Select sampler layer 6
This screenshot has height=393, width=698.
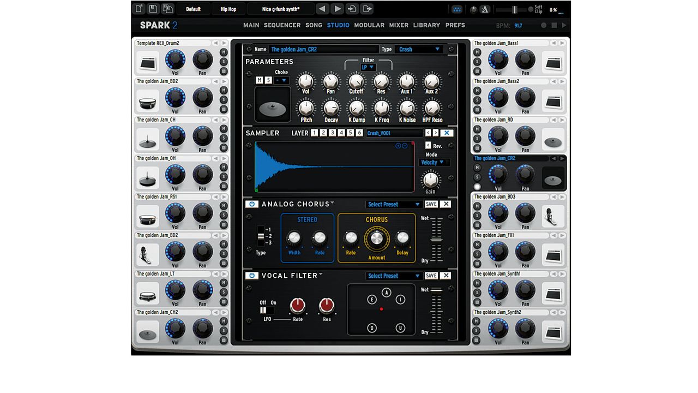click(x=359, y=133)
